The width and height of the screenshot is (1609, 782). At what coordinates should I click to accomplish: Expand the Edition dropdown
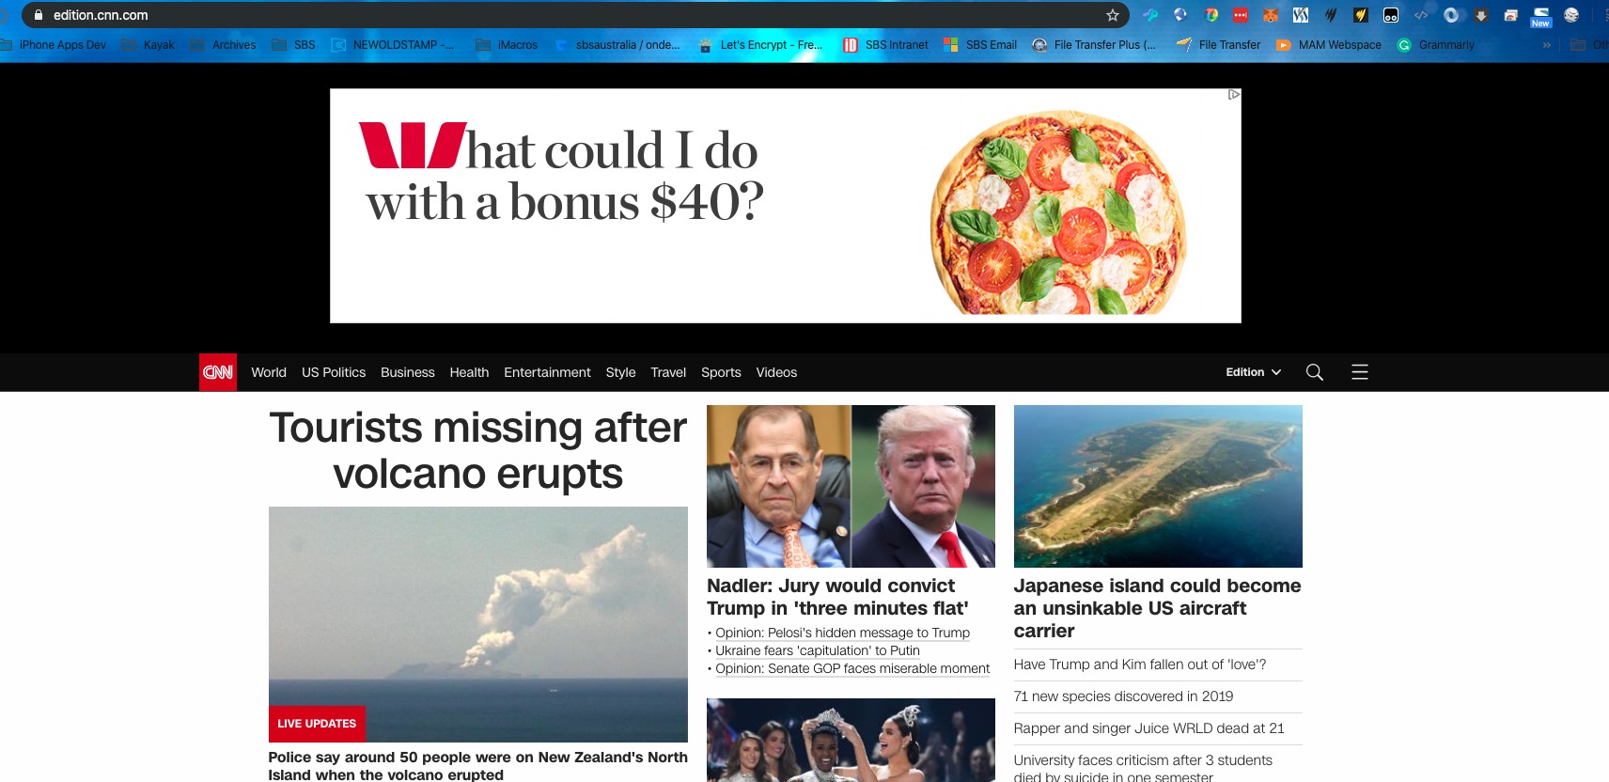[x=1253, y=372]
